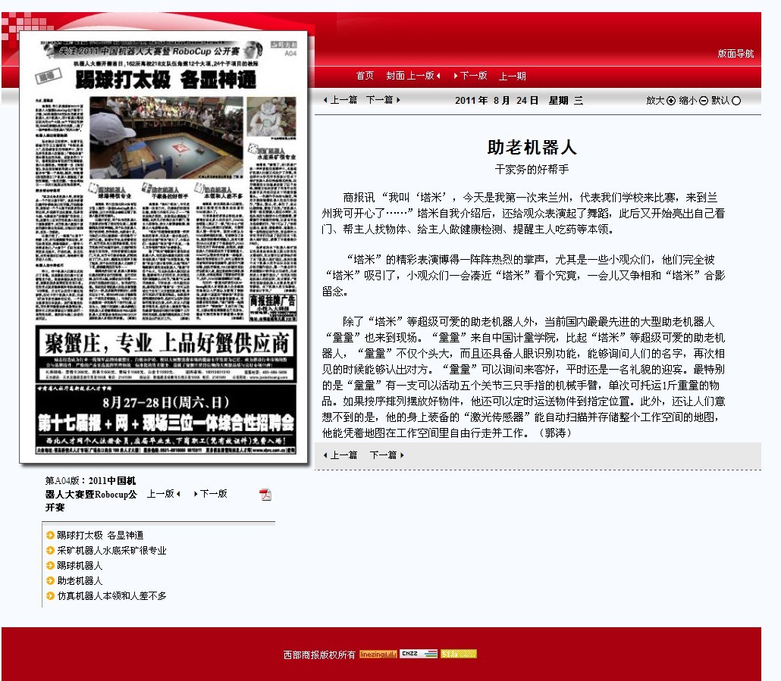Select 首页 in the red navigation bar
The image size is (781, 681).
365,76
